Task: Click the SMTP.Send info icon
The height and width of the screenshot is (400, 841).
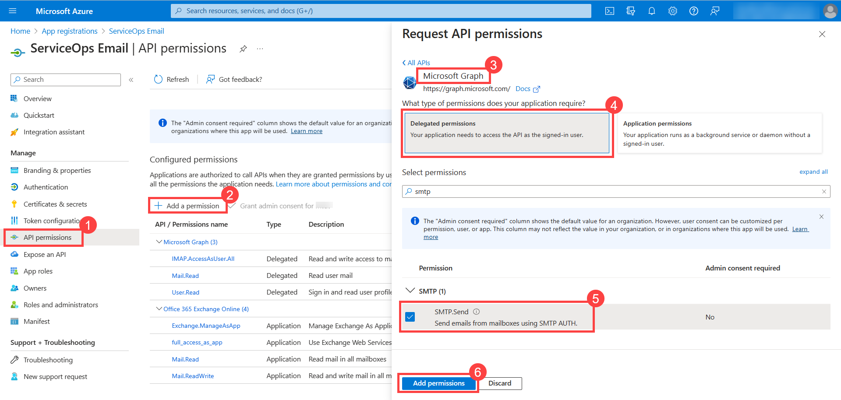Action: [x=477, y=312]
